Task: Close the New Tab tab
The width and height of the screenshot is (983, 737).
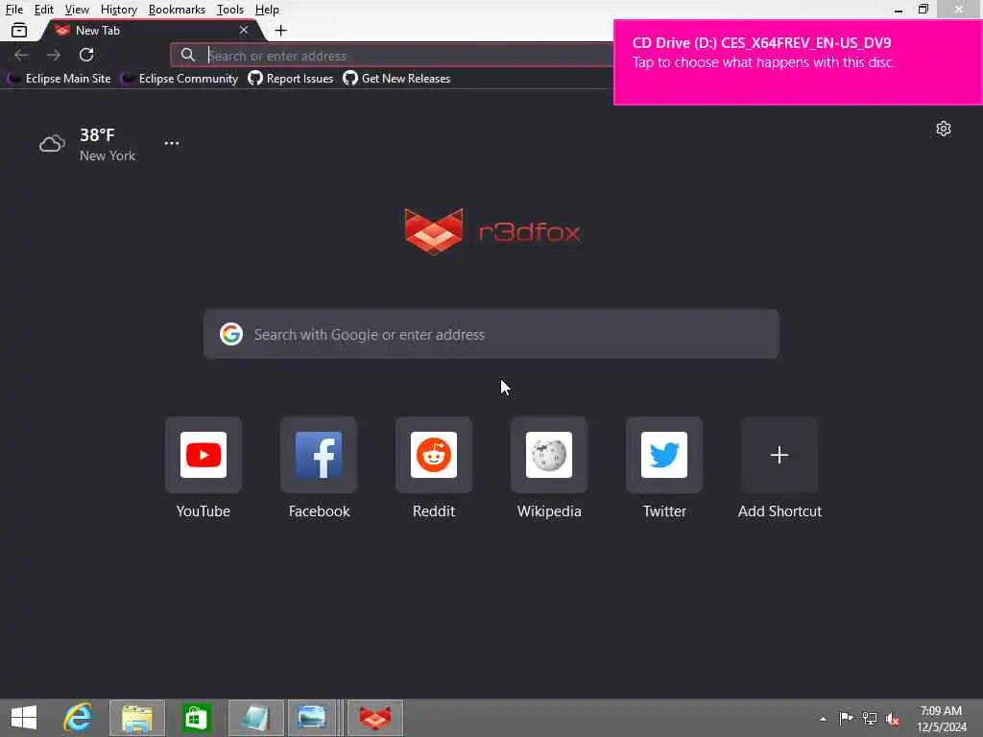Action: point(244,30)
